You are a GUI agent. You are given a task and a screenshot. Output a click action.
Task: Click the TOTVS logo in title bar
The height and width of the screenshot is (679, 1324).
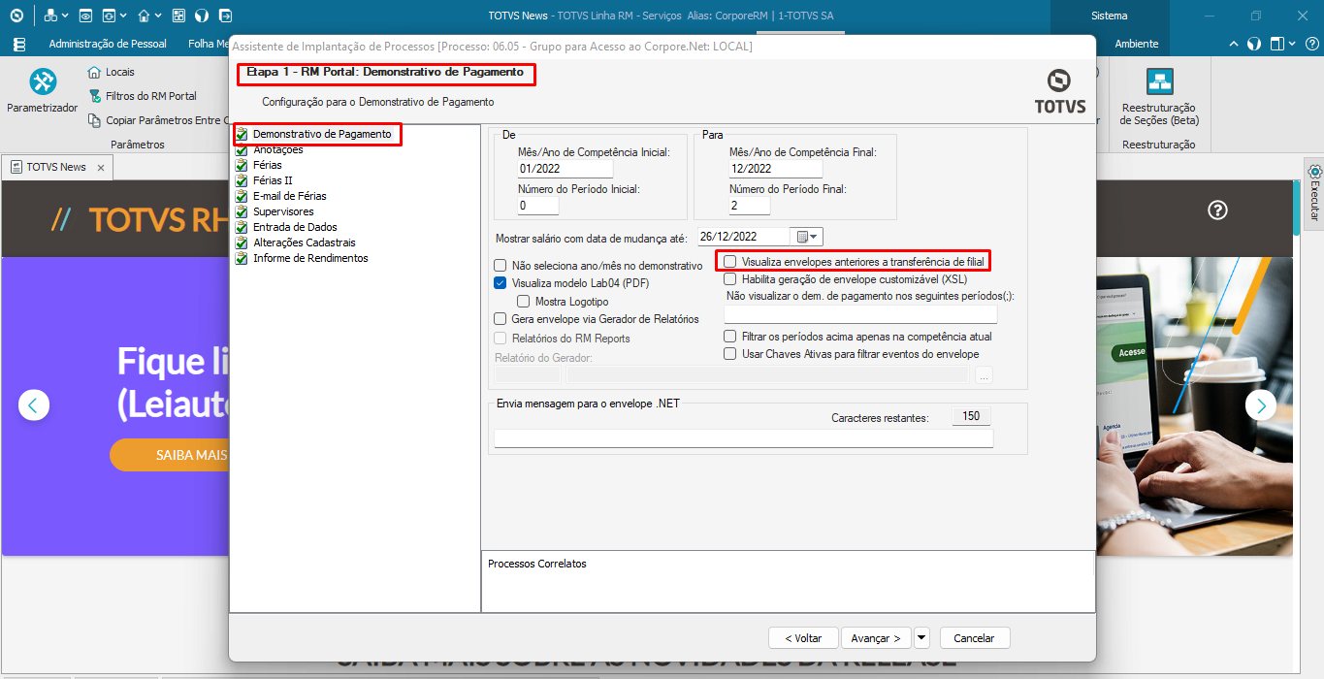coord(16,16)
